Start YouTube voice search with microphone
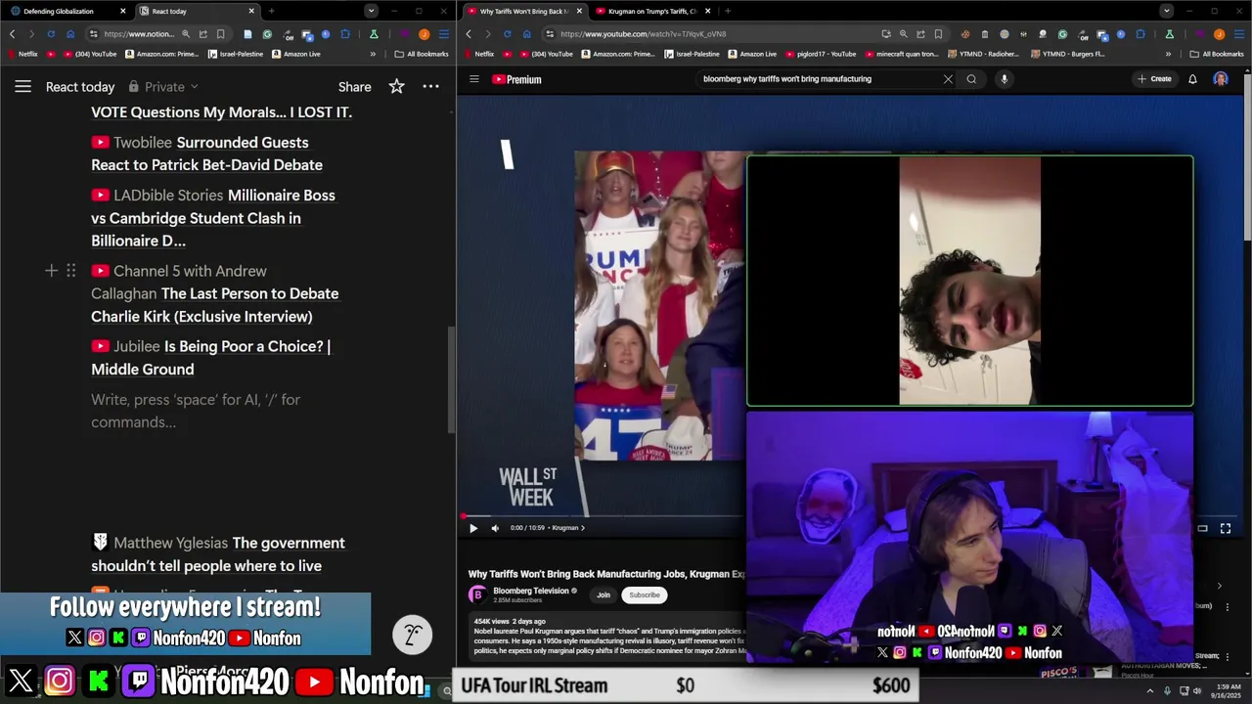1252x704 pixels. click(x=1004, y=79)
